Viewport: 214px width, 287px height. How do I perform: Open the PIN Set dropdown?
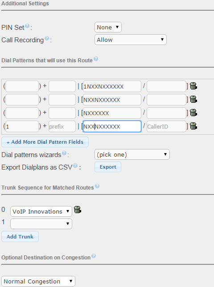pyautogui.click(x=108, y=27)
